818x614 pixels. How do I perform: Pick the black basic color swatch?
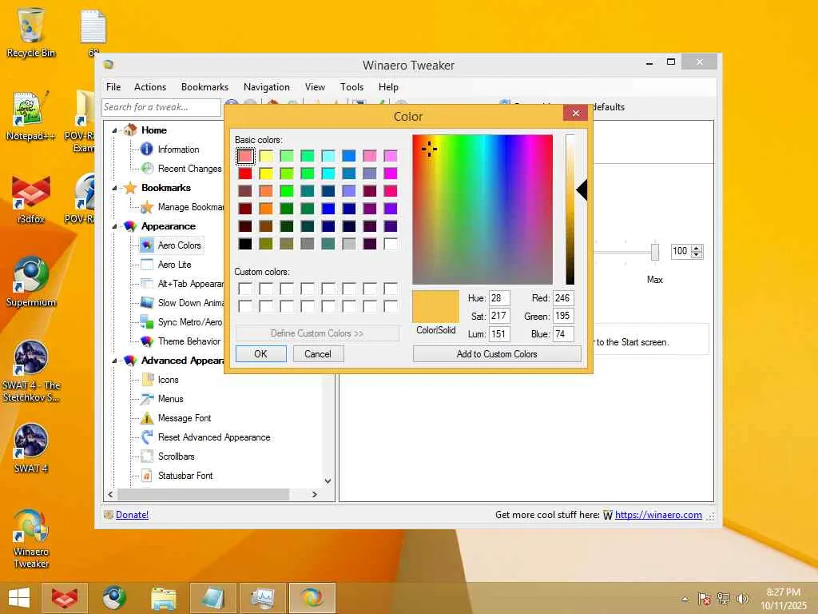(245, 244)
